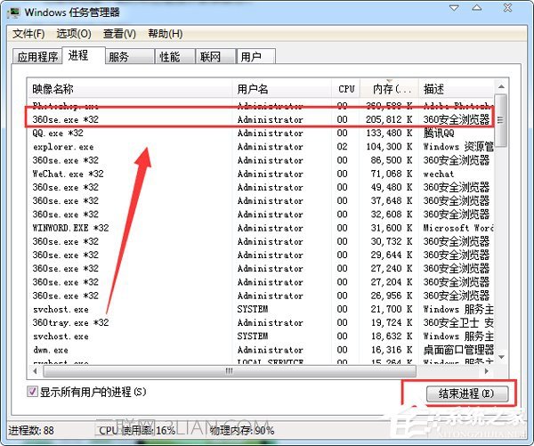Switch to the 应用程序 tab
The width and height of the screenshot is (534, 446).
click(36, 57)
